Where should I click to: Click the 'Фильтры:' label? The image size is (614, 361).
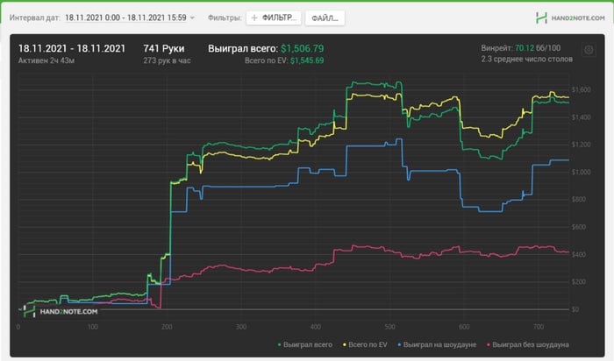(225, 18)
